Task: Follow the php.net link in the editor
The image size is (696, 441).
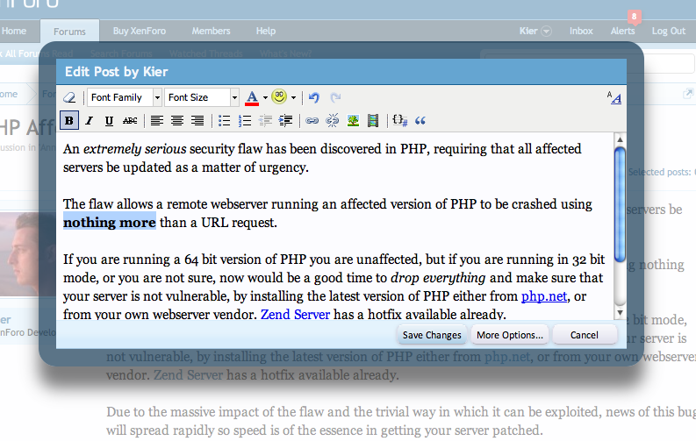Action: pyautogui.click(x=544, y=296)
